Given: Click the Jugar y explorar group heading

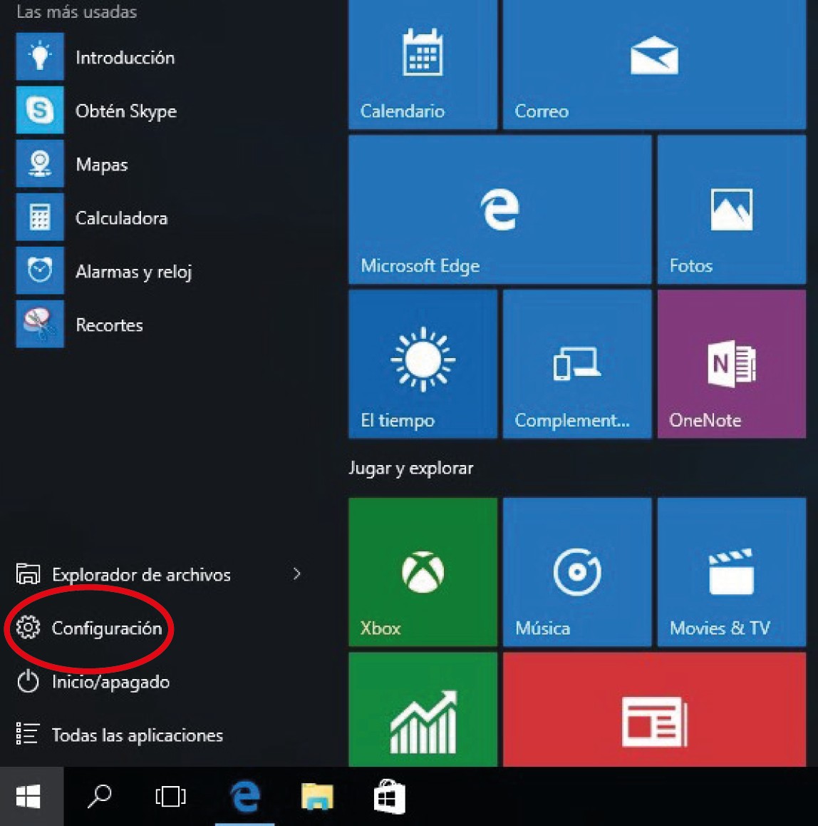Looking at the screenshot, I should 411,469.
